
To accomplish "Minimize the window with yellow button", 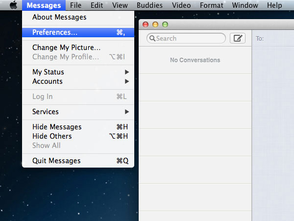I will 155,25.
